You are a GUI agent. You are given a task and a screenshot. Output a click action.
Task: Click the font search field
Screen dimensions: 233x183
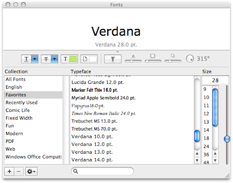click(102, 171)
